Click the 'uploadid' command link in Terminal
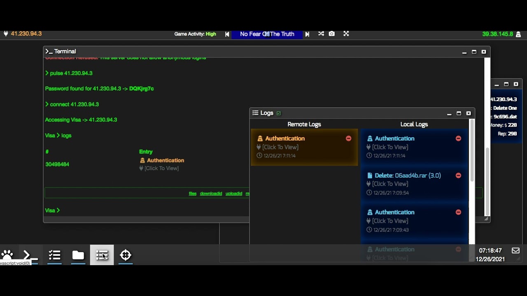Image resolution: width=527 pixels, height=296 pixels. point(234,194)
